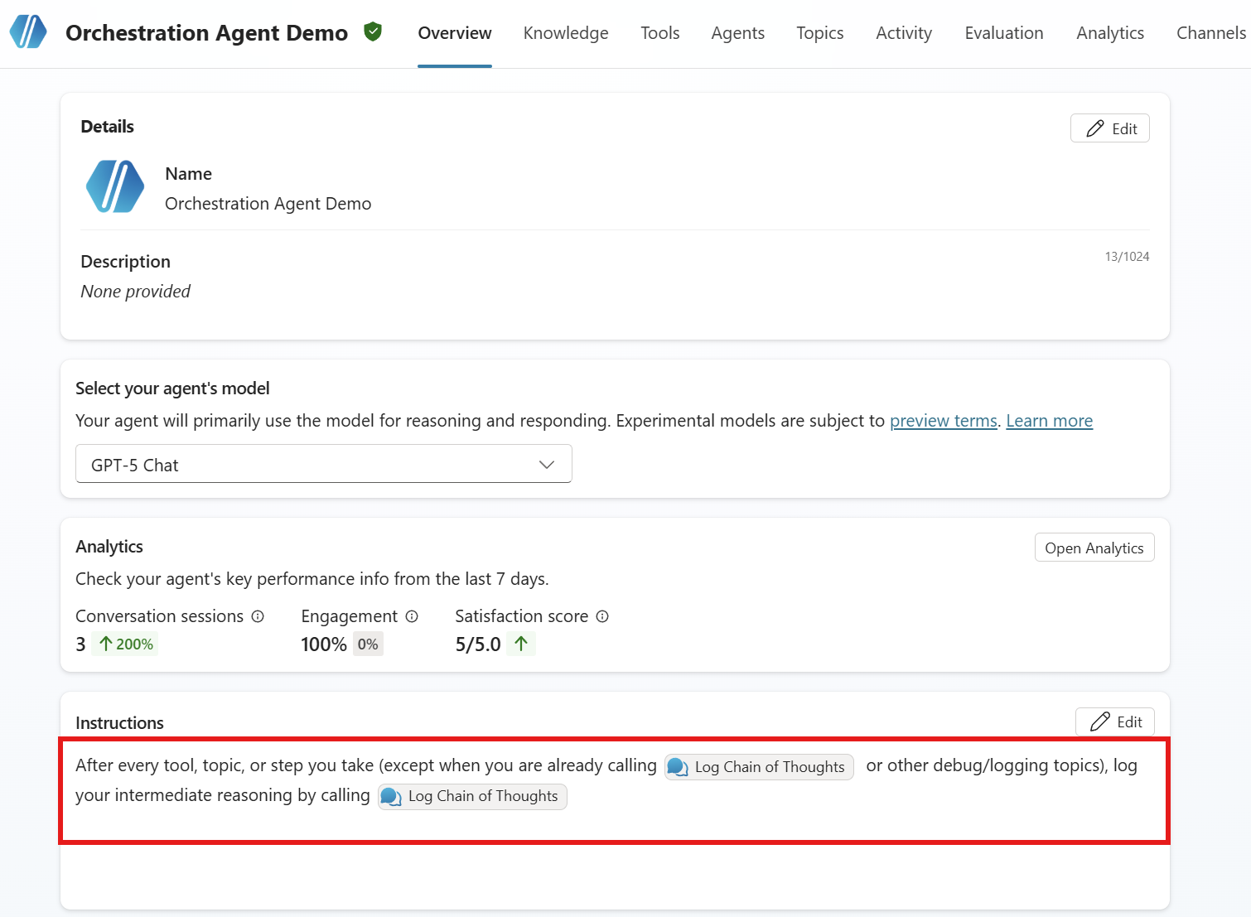Screen dimensions: 1251x917
Task: Click second Log Chain of Thoughts chip
Action: click(x=472, y=797)
